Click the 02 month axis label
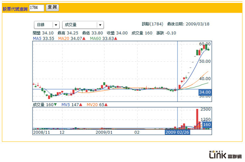 tap(137, 133)
